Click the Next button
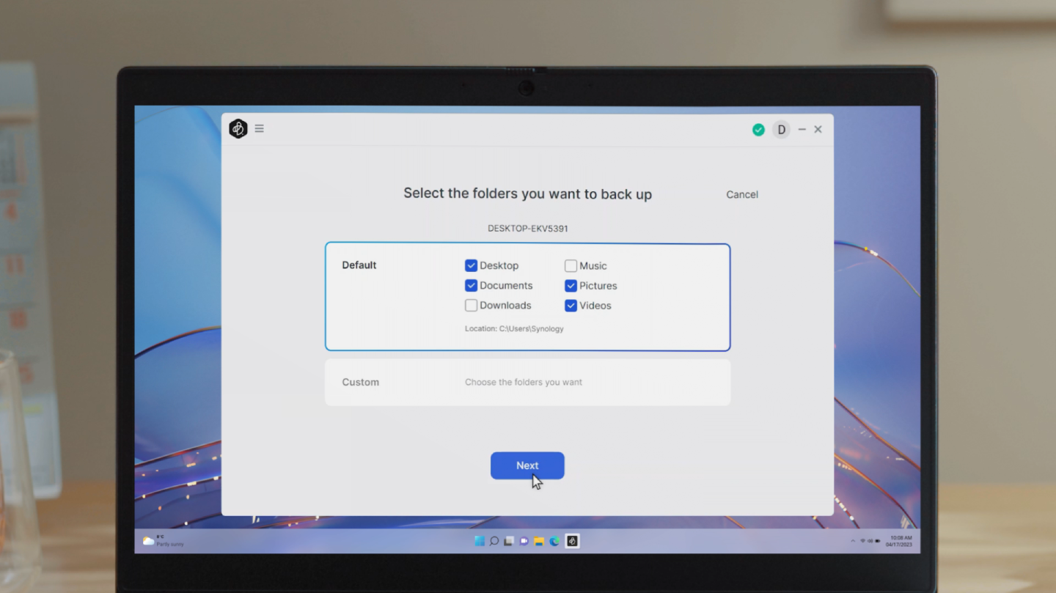This screenshot has width=1056, height=593. (x=527, y=465)
